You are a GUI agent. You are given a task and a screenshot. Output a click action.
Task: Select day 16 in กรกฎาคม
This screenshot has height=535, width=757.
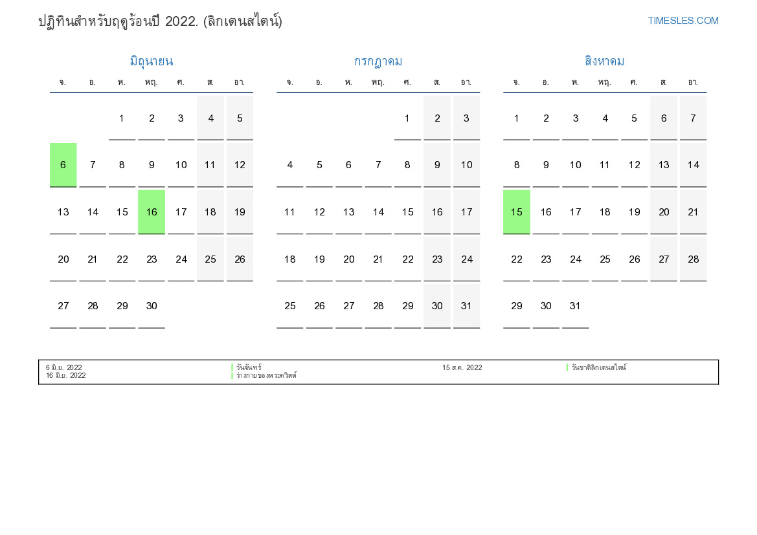point(437,212)
